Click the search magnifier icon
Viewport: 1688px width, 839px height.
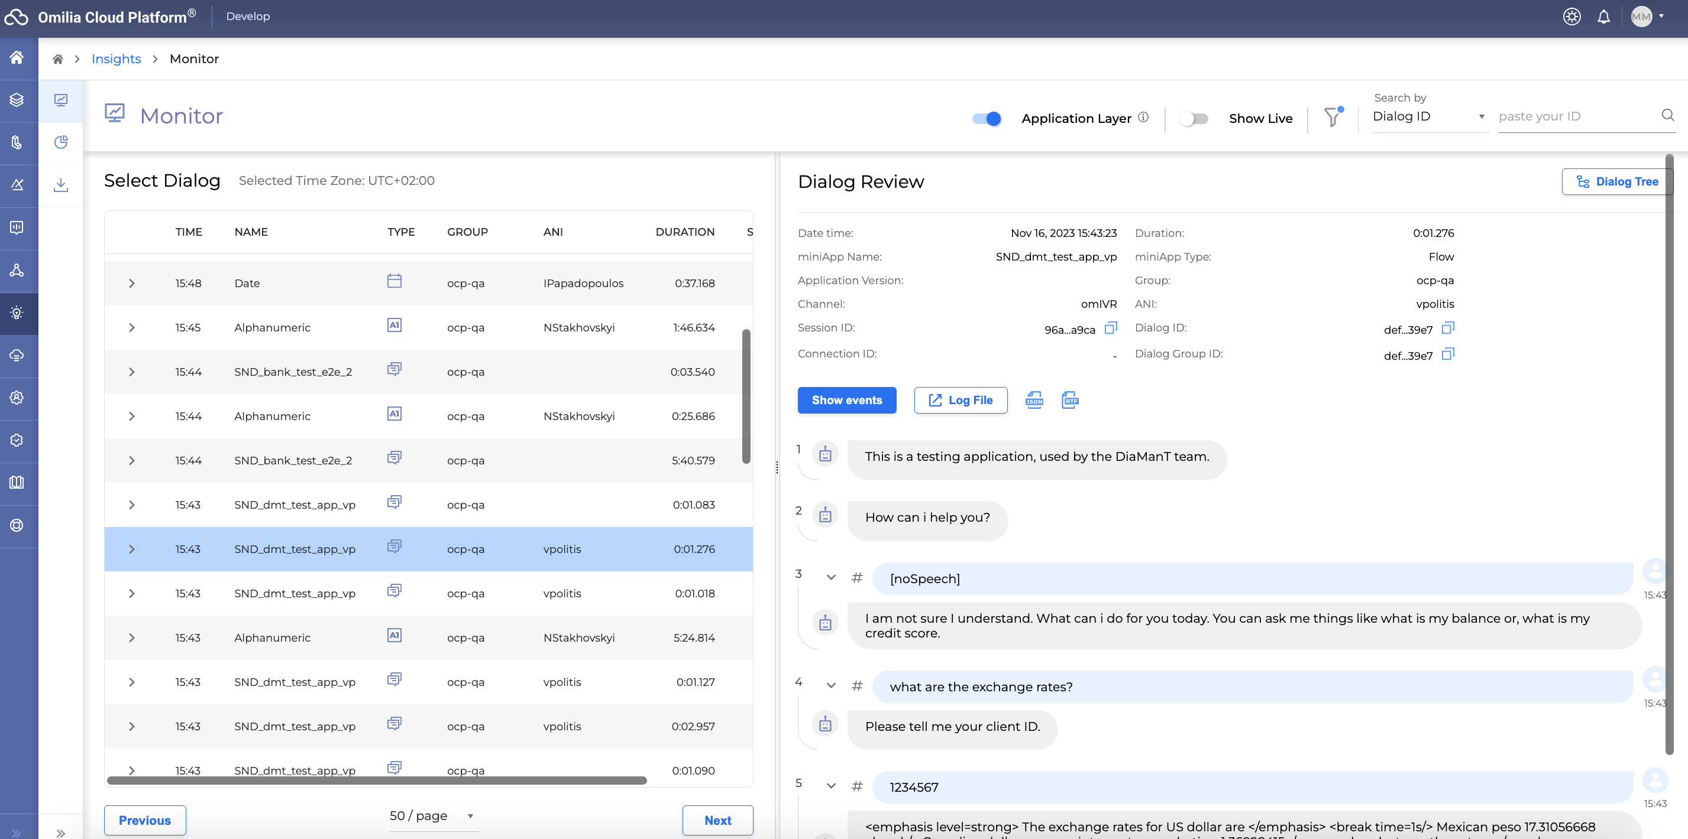pyautogui.click(x=1668, y=116)
